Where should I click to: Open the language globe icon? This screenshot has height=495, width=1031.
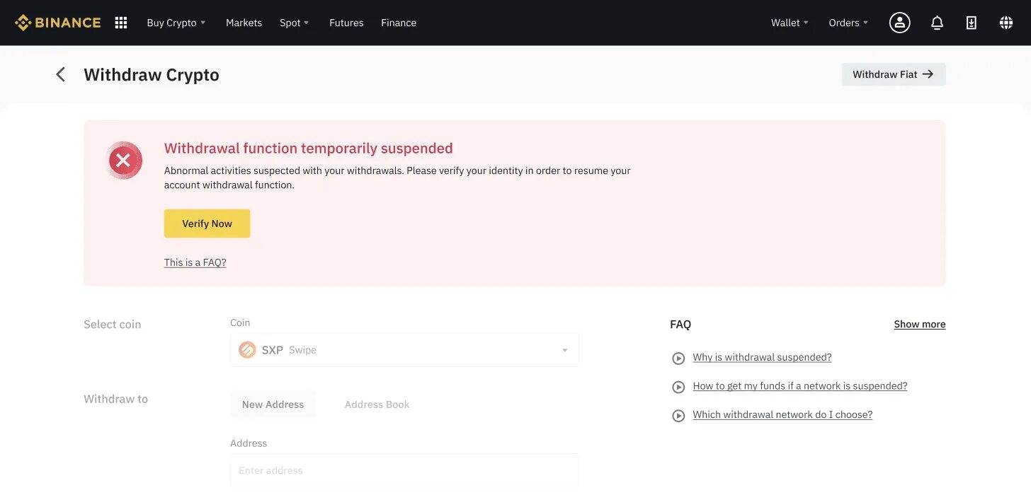tap(1006, 23)
